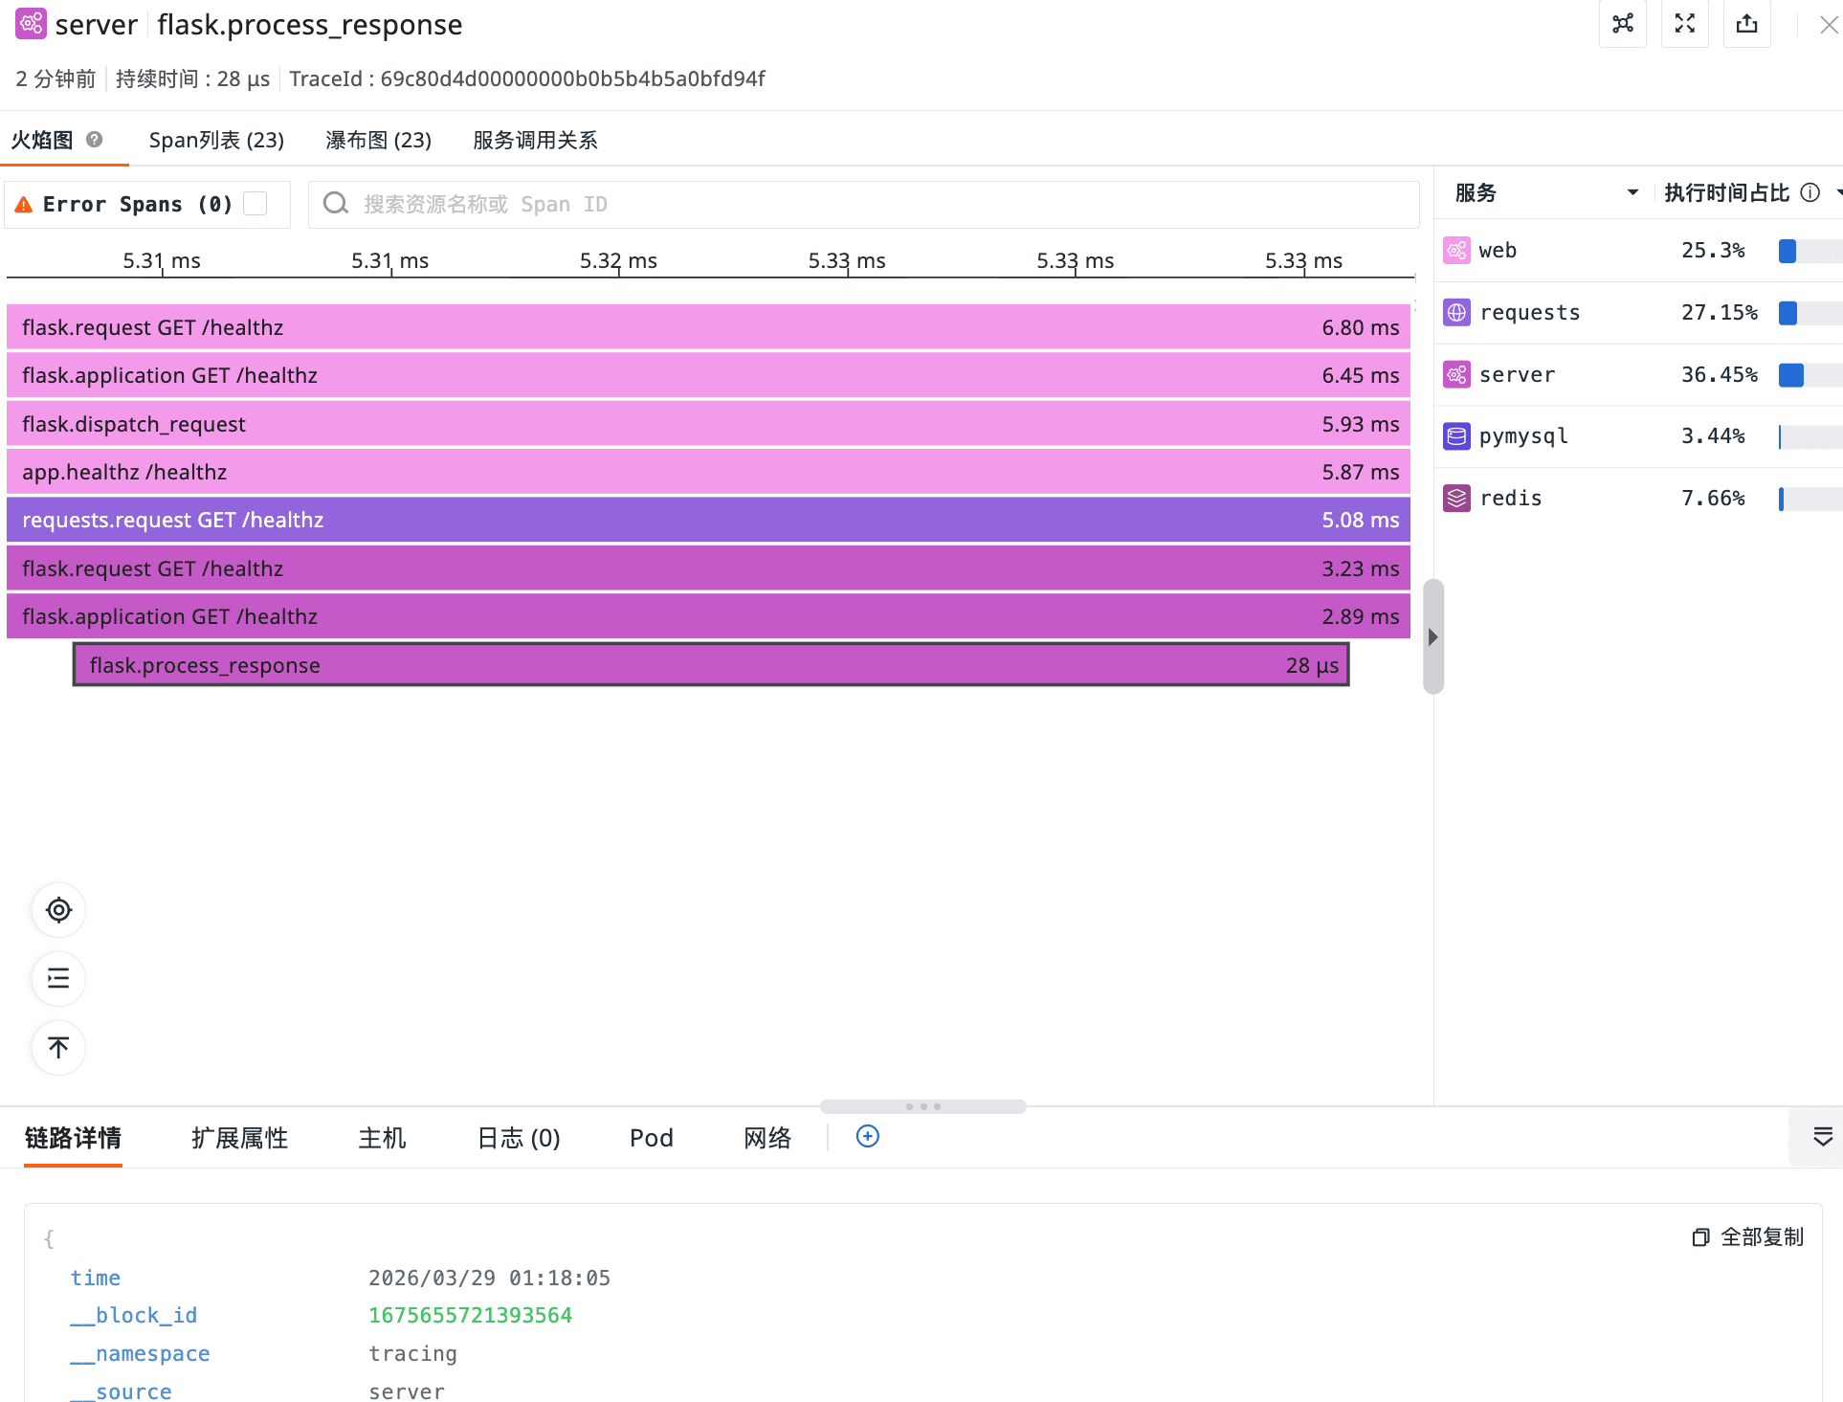Screen dimensions: 1843x1402
Task: Click the help icon next to 火焰图
Action: [94, 140]
